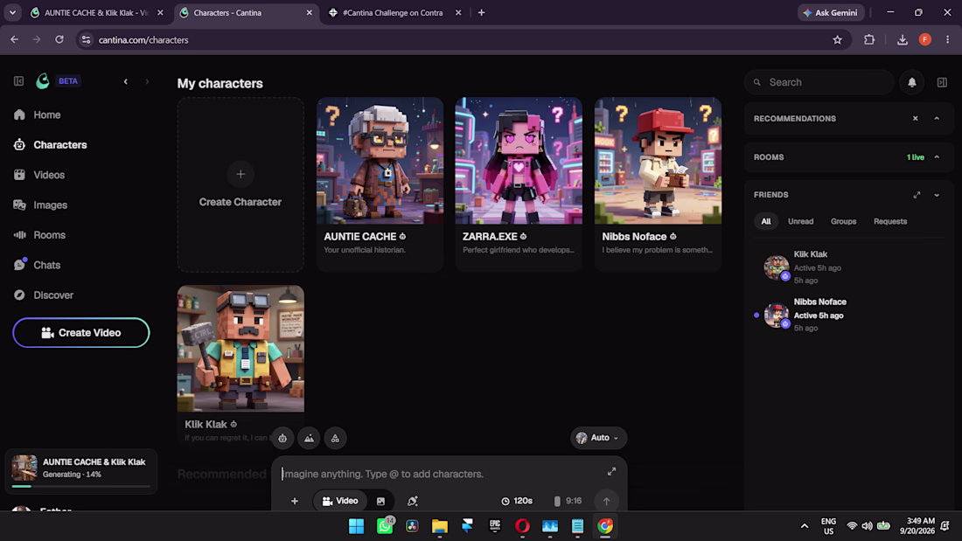Open Discover in the sidebar
This screenshot has height=541, width=962.
pyautogui.click(x=52, y=295)
